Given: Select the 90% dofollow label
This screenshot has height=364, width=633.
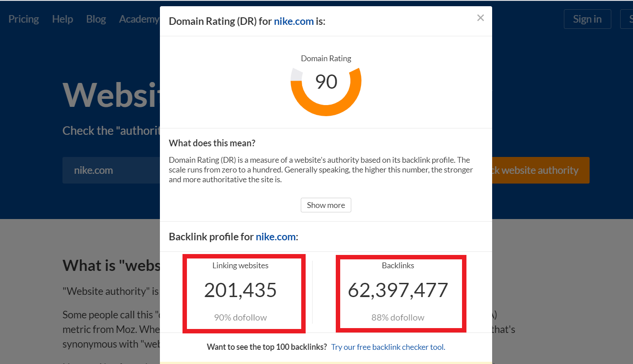Looking at the screenshot, I should pyautogui.click(x=240, y=317).
